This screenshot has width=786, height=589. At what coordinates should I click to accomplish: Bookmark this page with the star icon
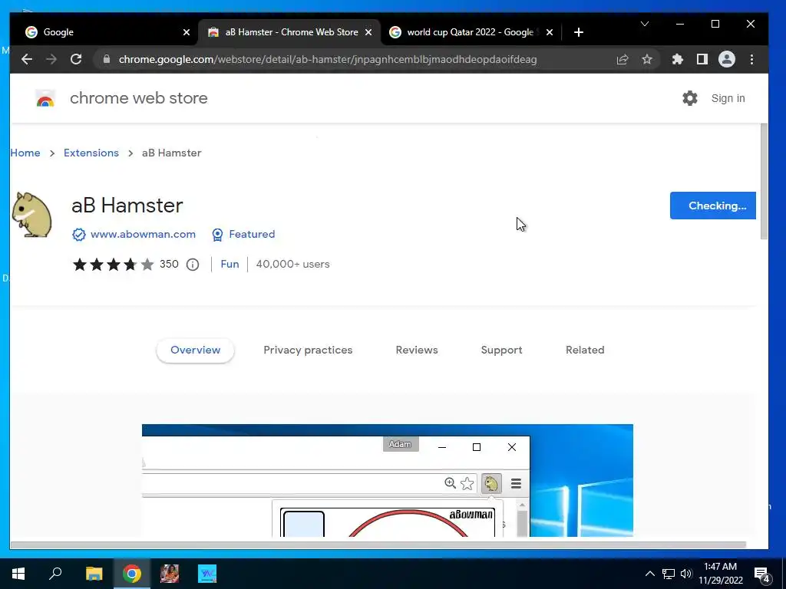tap(647, 60)
